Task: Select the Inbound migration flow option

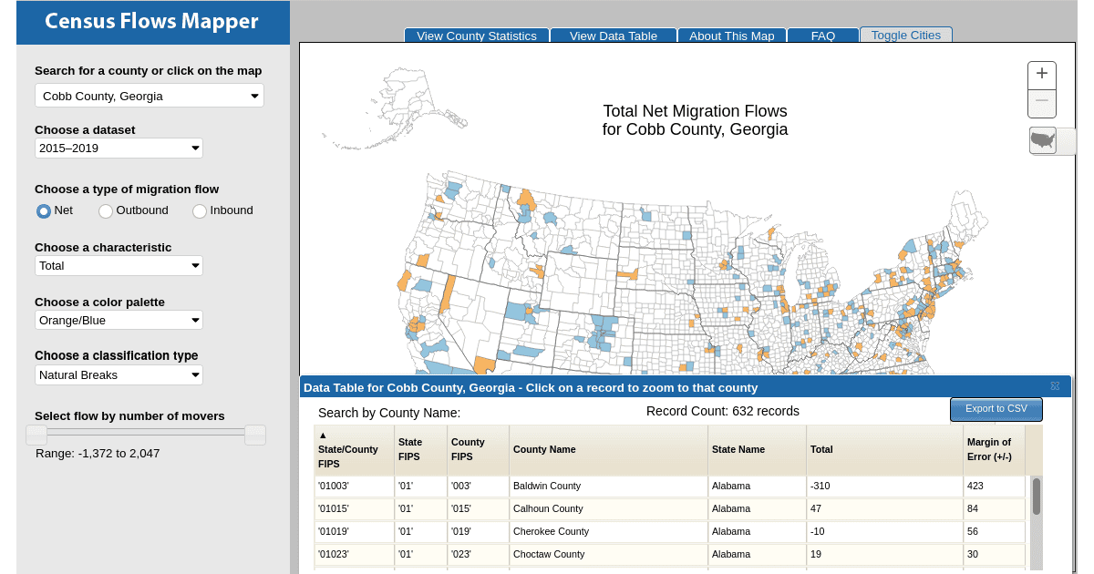Action: 200,210
